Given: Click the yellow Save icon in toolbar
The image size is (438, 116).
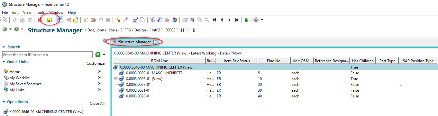Looking at the screenshot, I should click(50, 20).
